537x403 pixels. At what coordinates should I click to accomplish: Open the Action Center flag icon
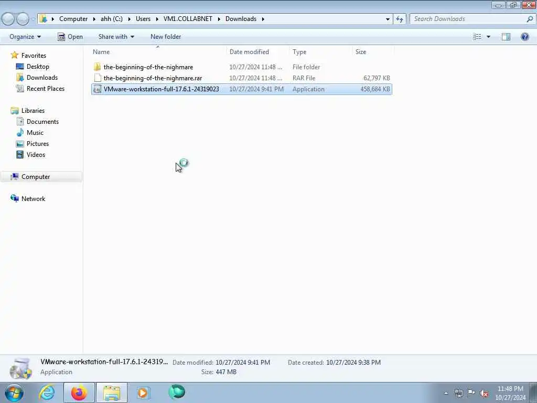click(x=471, y=393)
